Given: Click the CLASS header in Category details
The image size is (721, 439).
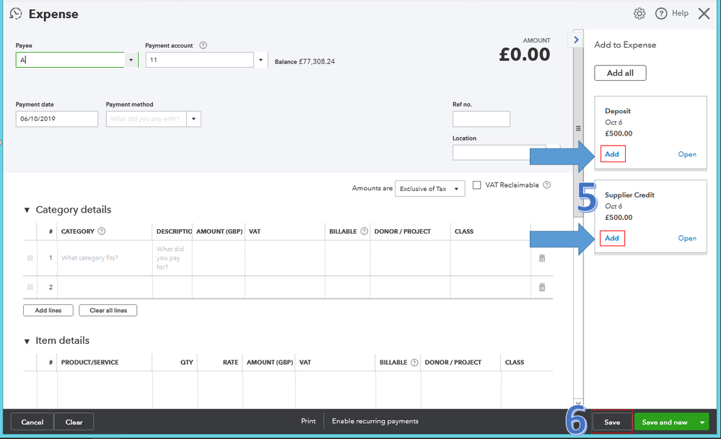Looking at the screenshot, I should [x=464, y=231].
